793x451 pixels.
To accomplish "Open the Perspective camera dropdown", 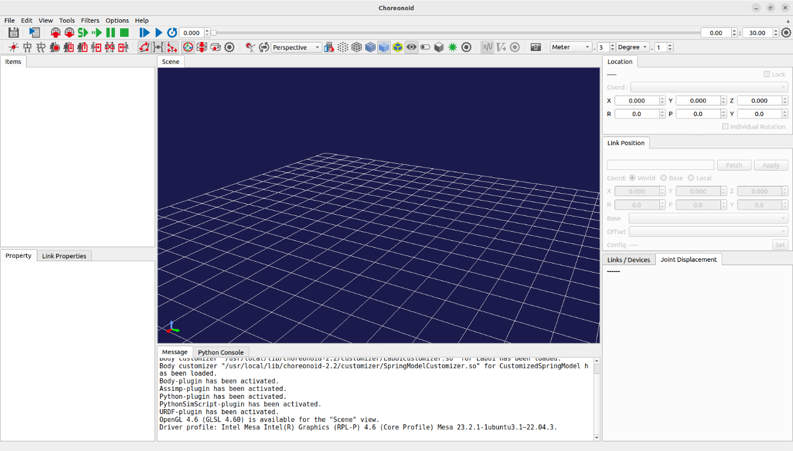I will [x=296, y=48].
